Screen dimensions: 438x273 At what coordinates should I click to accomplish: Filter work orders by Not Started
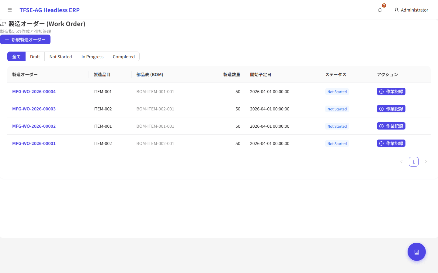[61, 57]
